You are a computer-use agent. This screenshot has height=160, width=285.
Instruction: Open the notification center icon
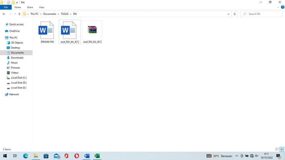point(279,156)
